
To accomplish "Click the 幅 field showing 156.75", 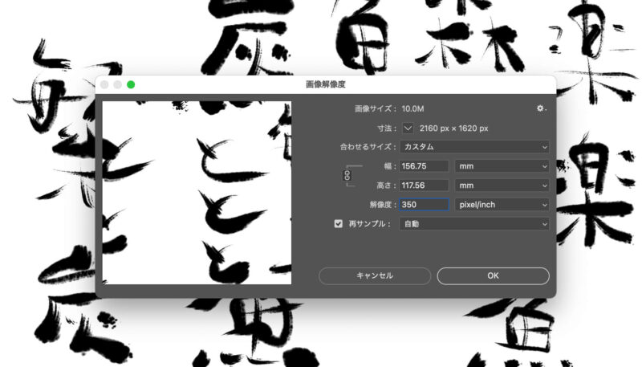I will tap(424, 166).
